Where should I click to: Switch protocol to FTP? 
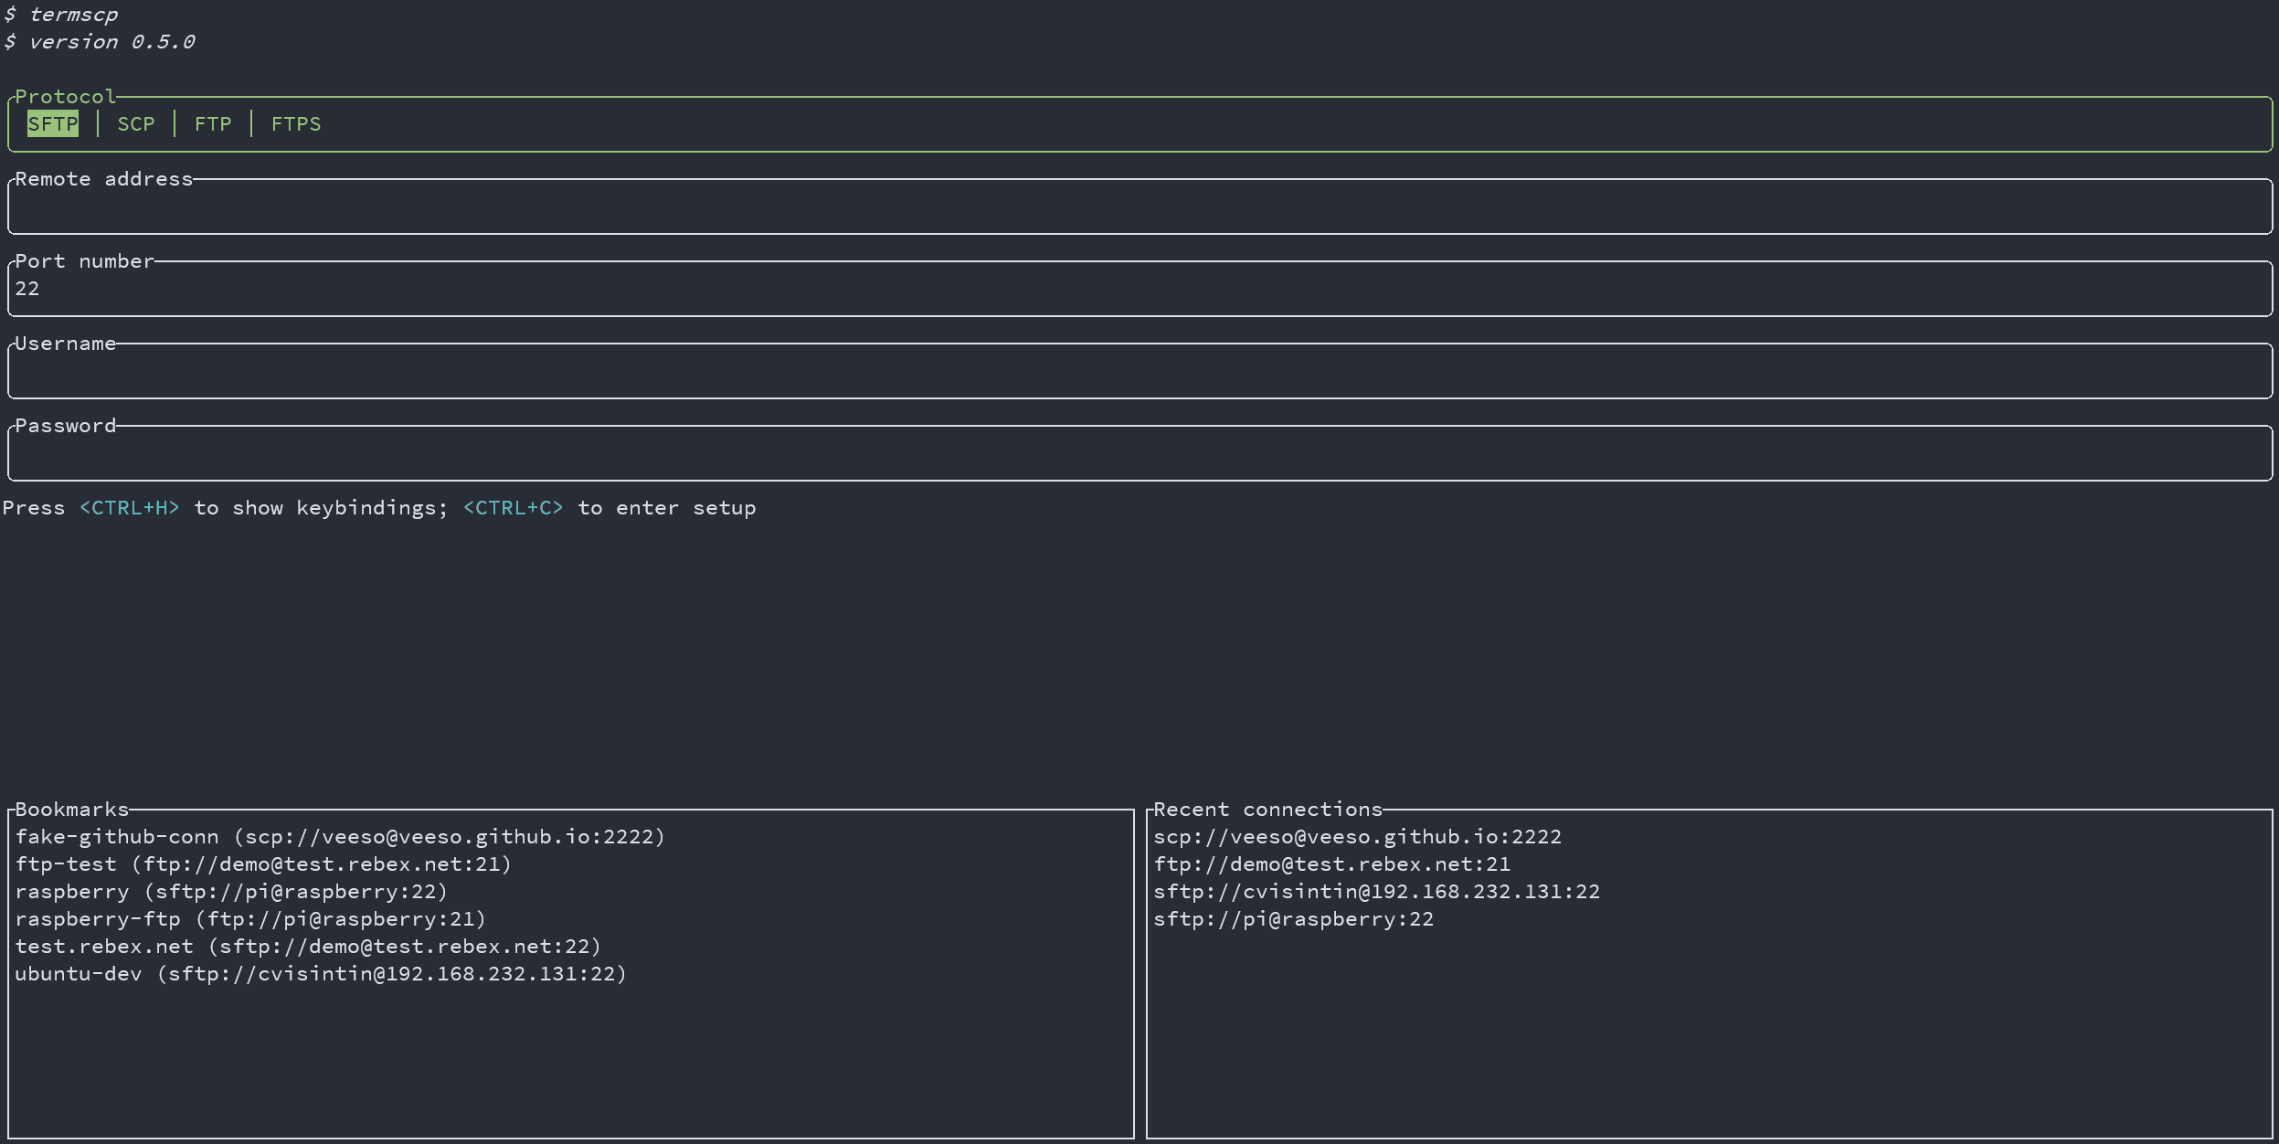(x=212, y=124)
